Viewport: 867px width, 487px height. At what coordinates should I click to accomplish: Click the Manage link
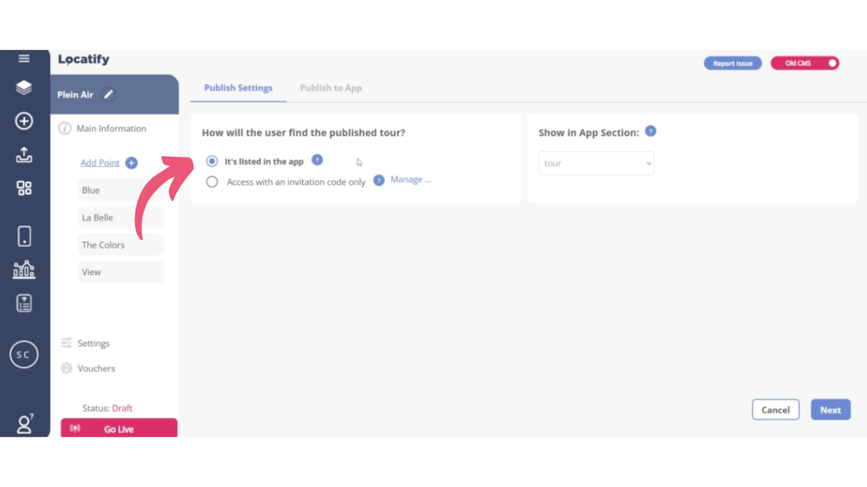pyautogui.click(x=411, y=179)
